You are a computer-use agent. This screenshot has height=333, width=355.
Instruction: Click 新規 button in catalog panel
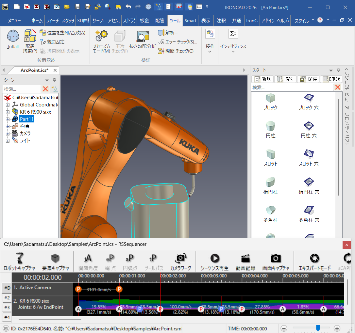pyautogui.click(x=262, y=79)
